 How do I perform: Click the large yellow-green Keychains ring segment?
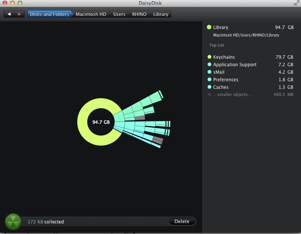point(83,122)
